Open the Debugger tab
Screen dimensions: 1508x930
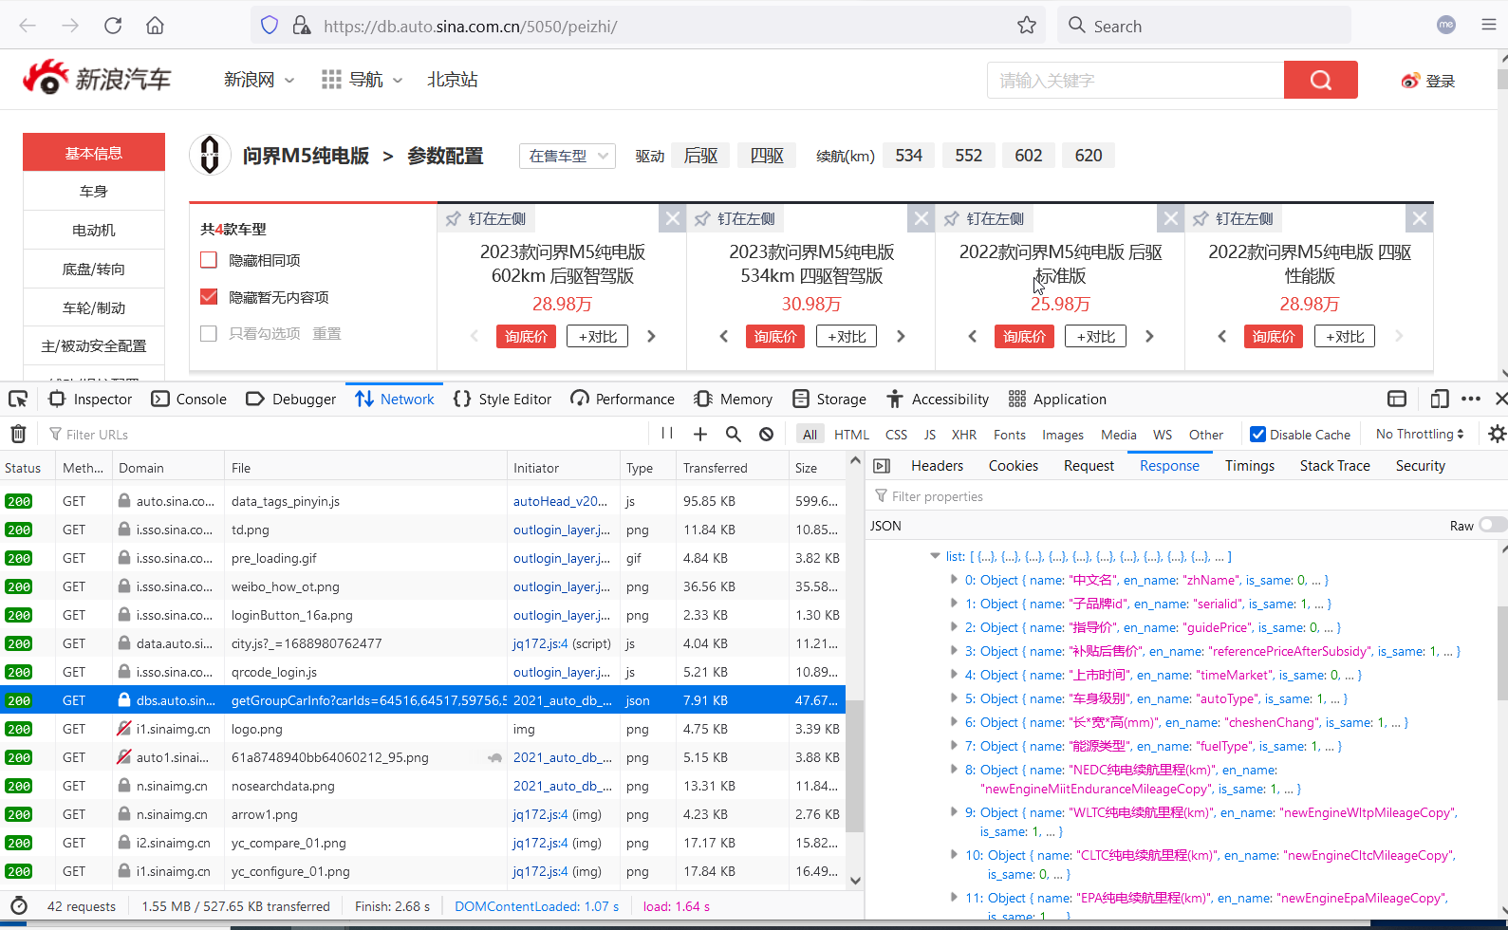[x=291, y=399]
